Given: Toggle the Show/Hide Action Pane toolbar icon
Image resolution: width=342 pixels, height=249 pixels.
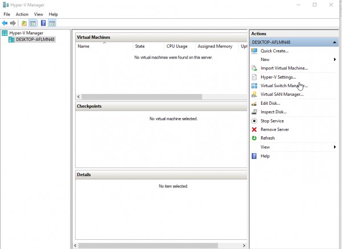Looking at the screenshot, I should click(52, 23).
